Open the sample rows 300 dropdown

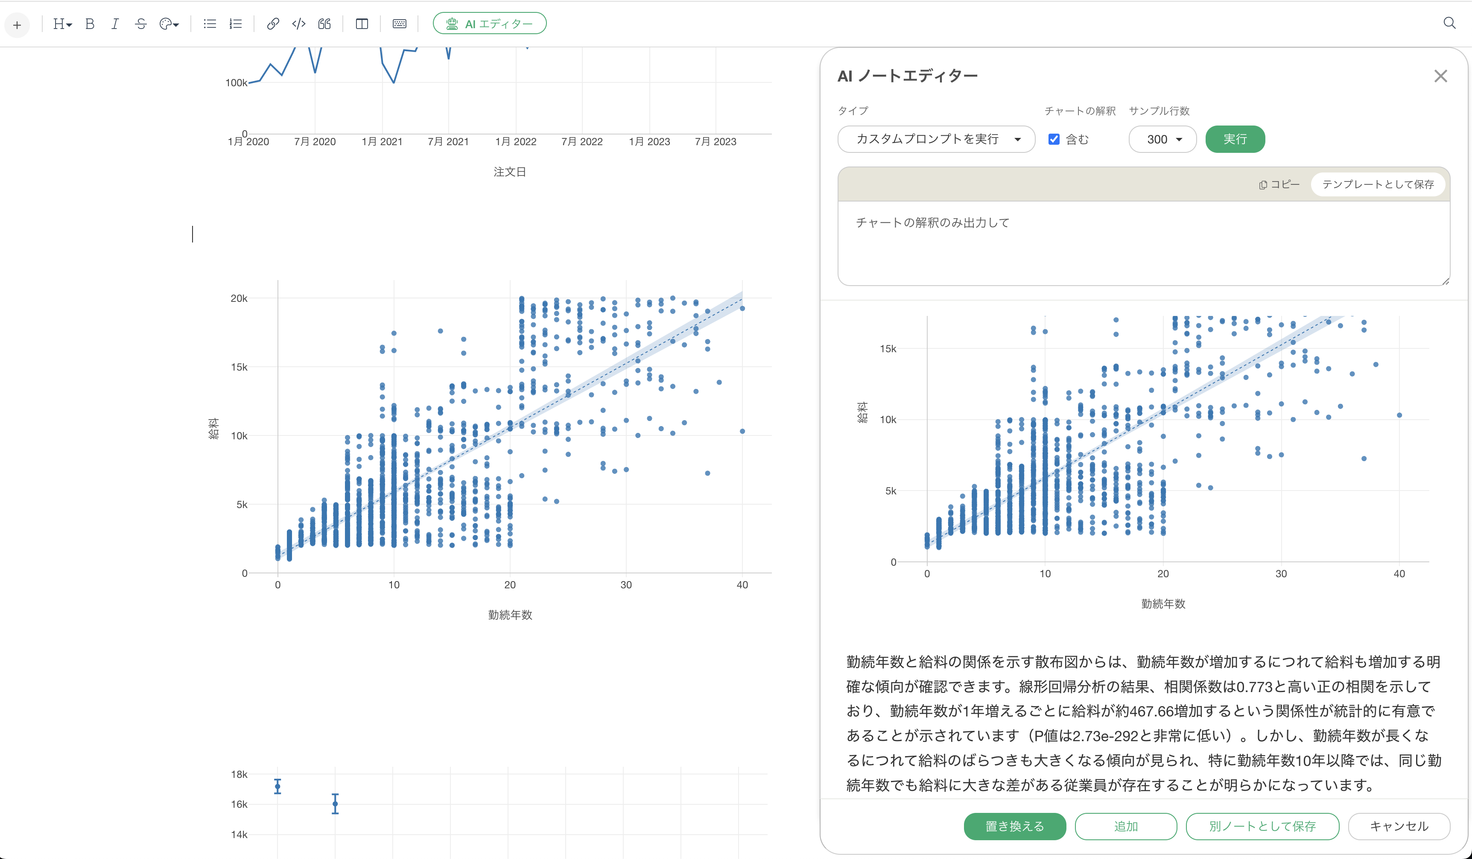click(x=1162, y=139)
